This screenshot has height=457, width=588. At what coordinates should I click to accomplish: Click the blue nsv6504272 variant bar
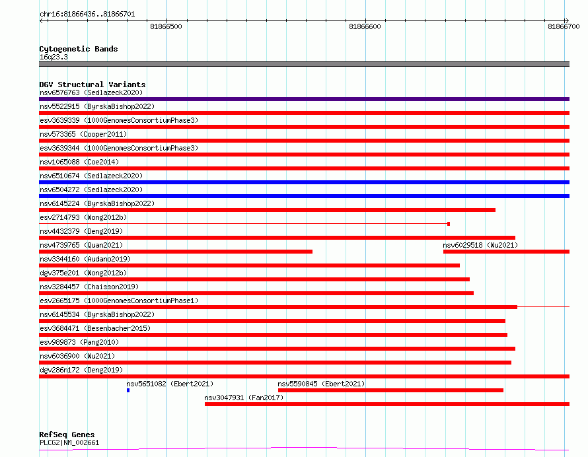pyautogui.click(x=304, y=196)
